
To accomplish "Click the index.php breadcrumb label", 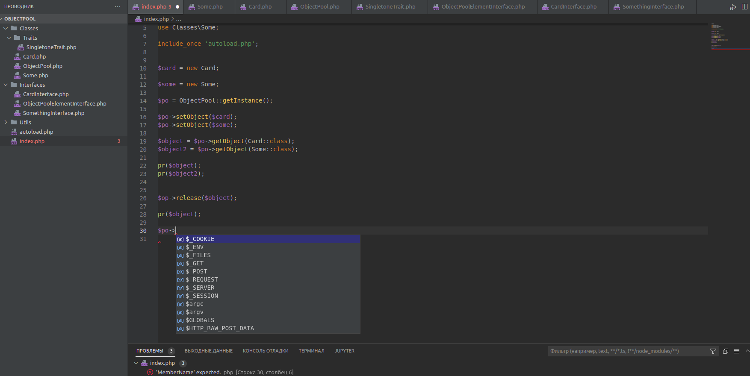I will (156, 19).
